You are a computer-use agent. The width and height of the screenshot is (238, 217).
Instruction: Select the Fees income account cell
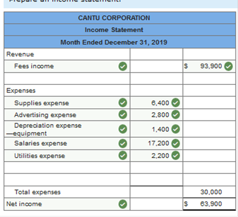[67, 66]
